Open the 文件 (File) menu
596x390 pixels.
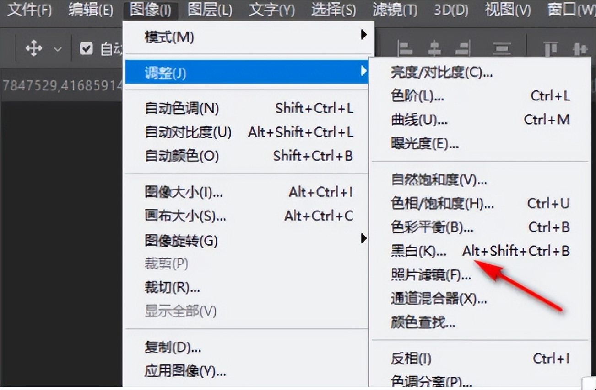tap(28, 10)
